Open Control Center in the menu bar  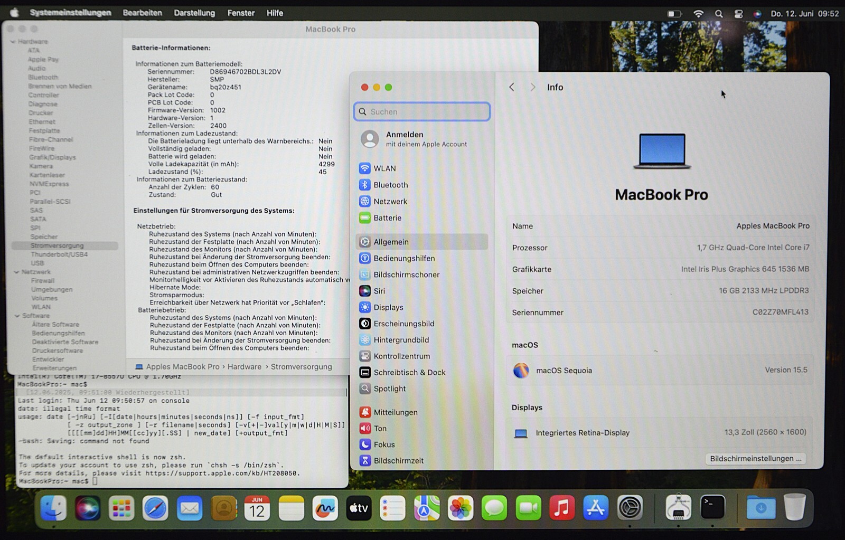pyautogui.click(x=738, y=14)
